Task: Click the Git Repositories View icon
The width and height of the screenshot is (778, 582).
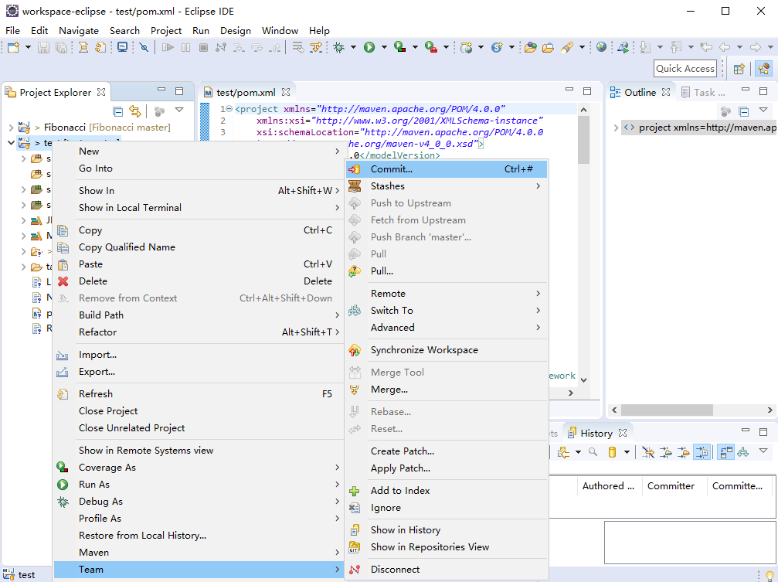Action: 355,547
